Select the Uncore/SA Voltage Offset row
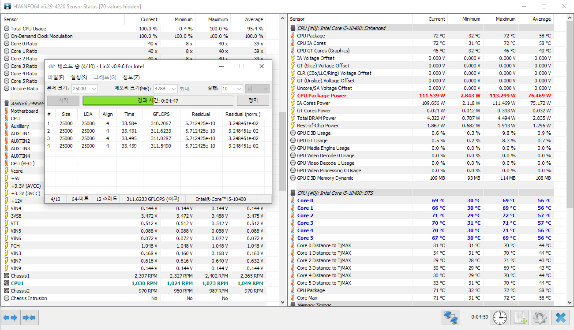Image resolution: width=574 pixels, height=330 pixels. click(x=421, y=88)
